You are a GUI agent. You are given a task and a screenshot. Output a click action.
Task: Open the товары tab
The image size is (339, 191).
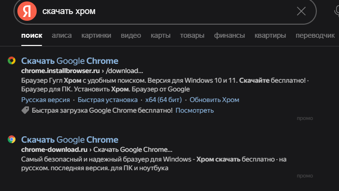point(192,35)
